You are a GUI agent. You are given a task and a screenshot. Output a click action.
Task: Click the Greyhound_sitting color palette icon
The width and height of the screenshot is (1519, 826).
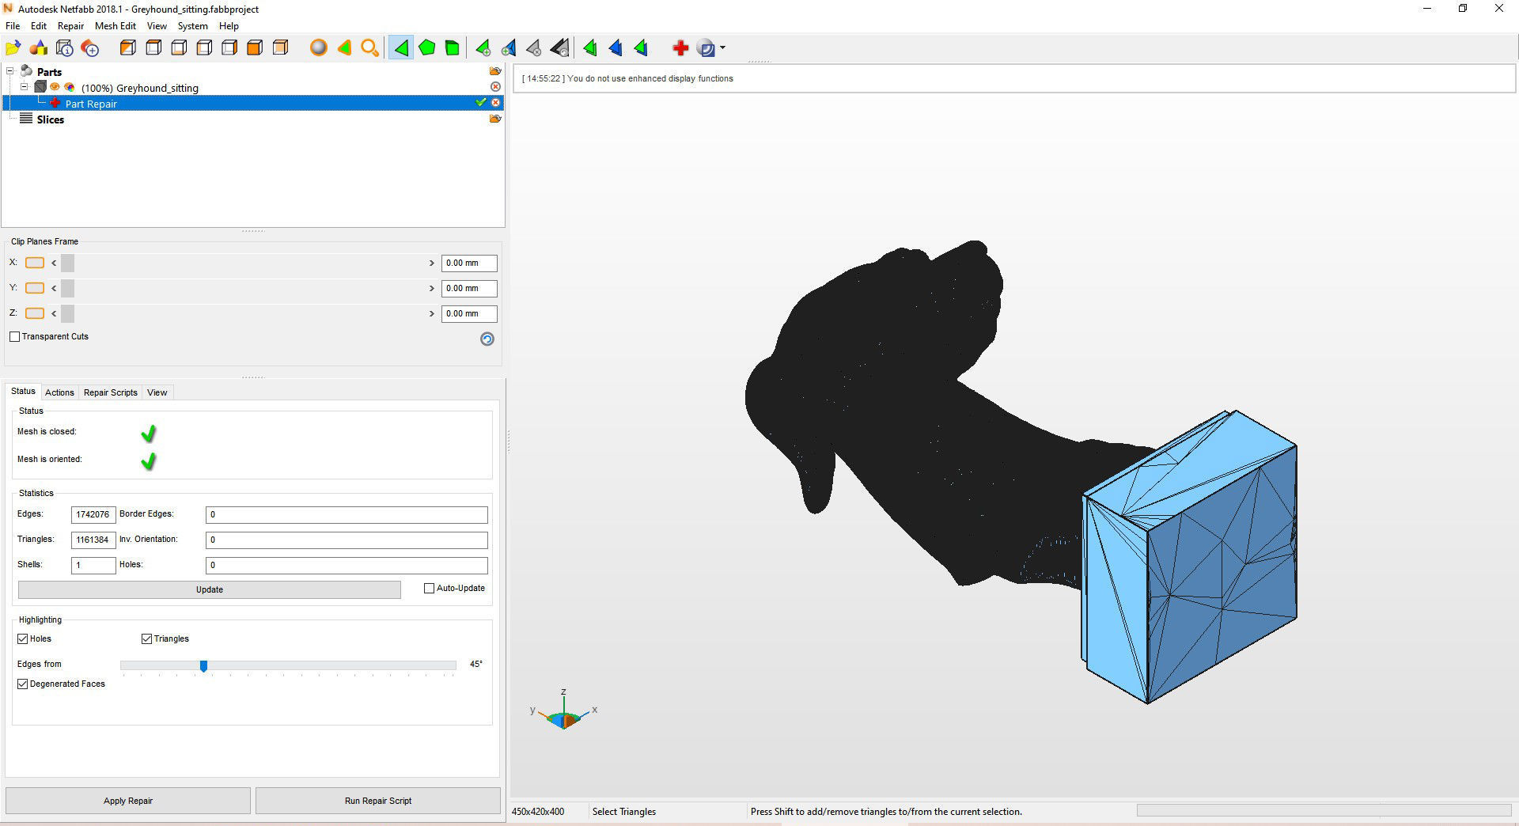pyautogui.click(x=70, y=87)
